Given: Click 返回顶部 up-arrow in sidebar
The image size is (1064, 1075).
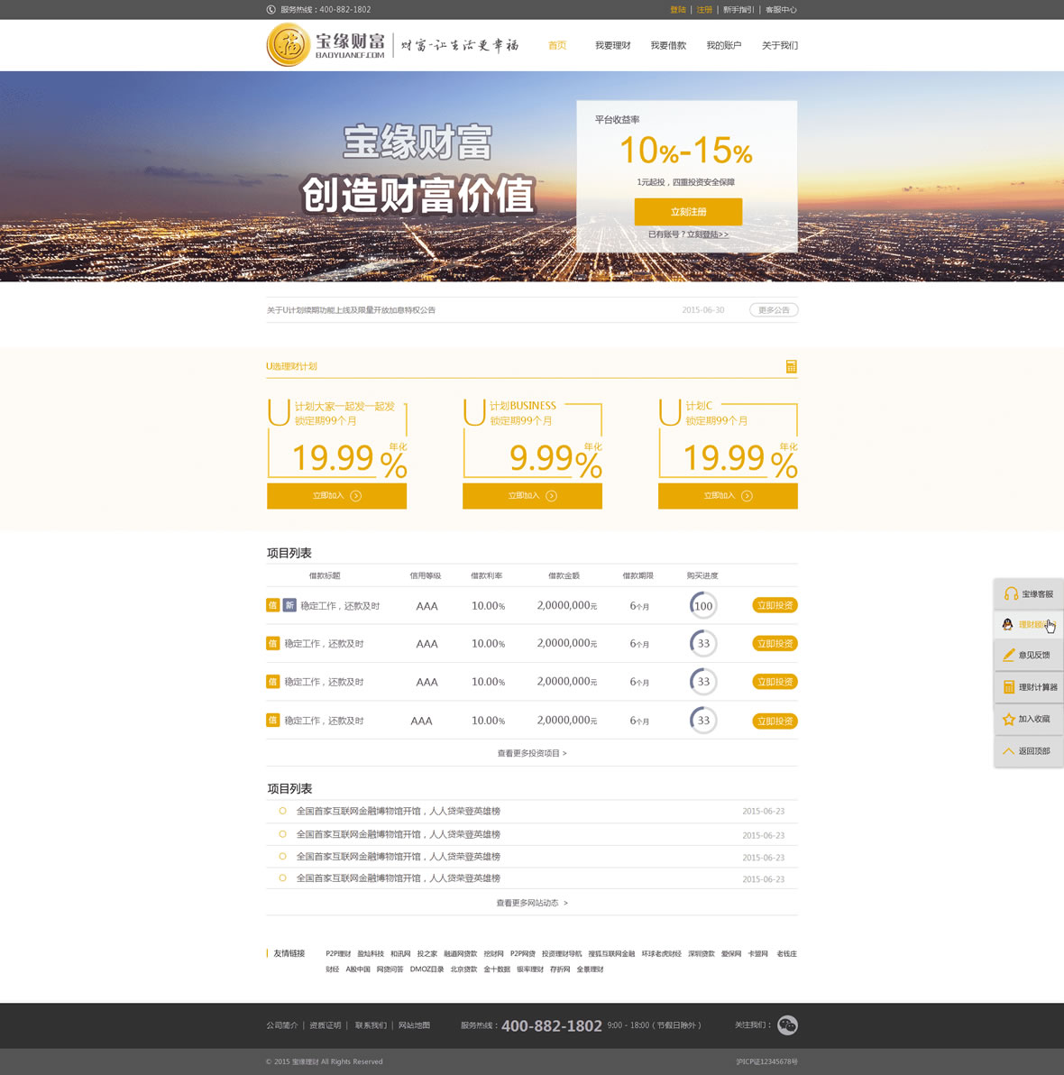Looking at the screenshot, I should pyautogui.click(x=1009, y=750).
